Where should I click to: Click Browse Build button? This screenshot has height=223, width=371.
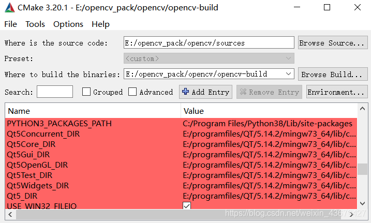(333, 75)
